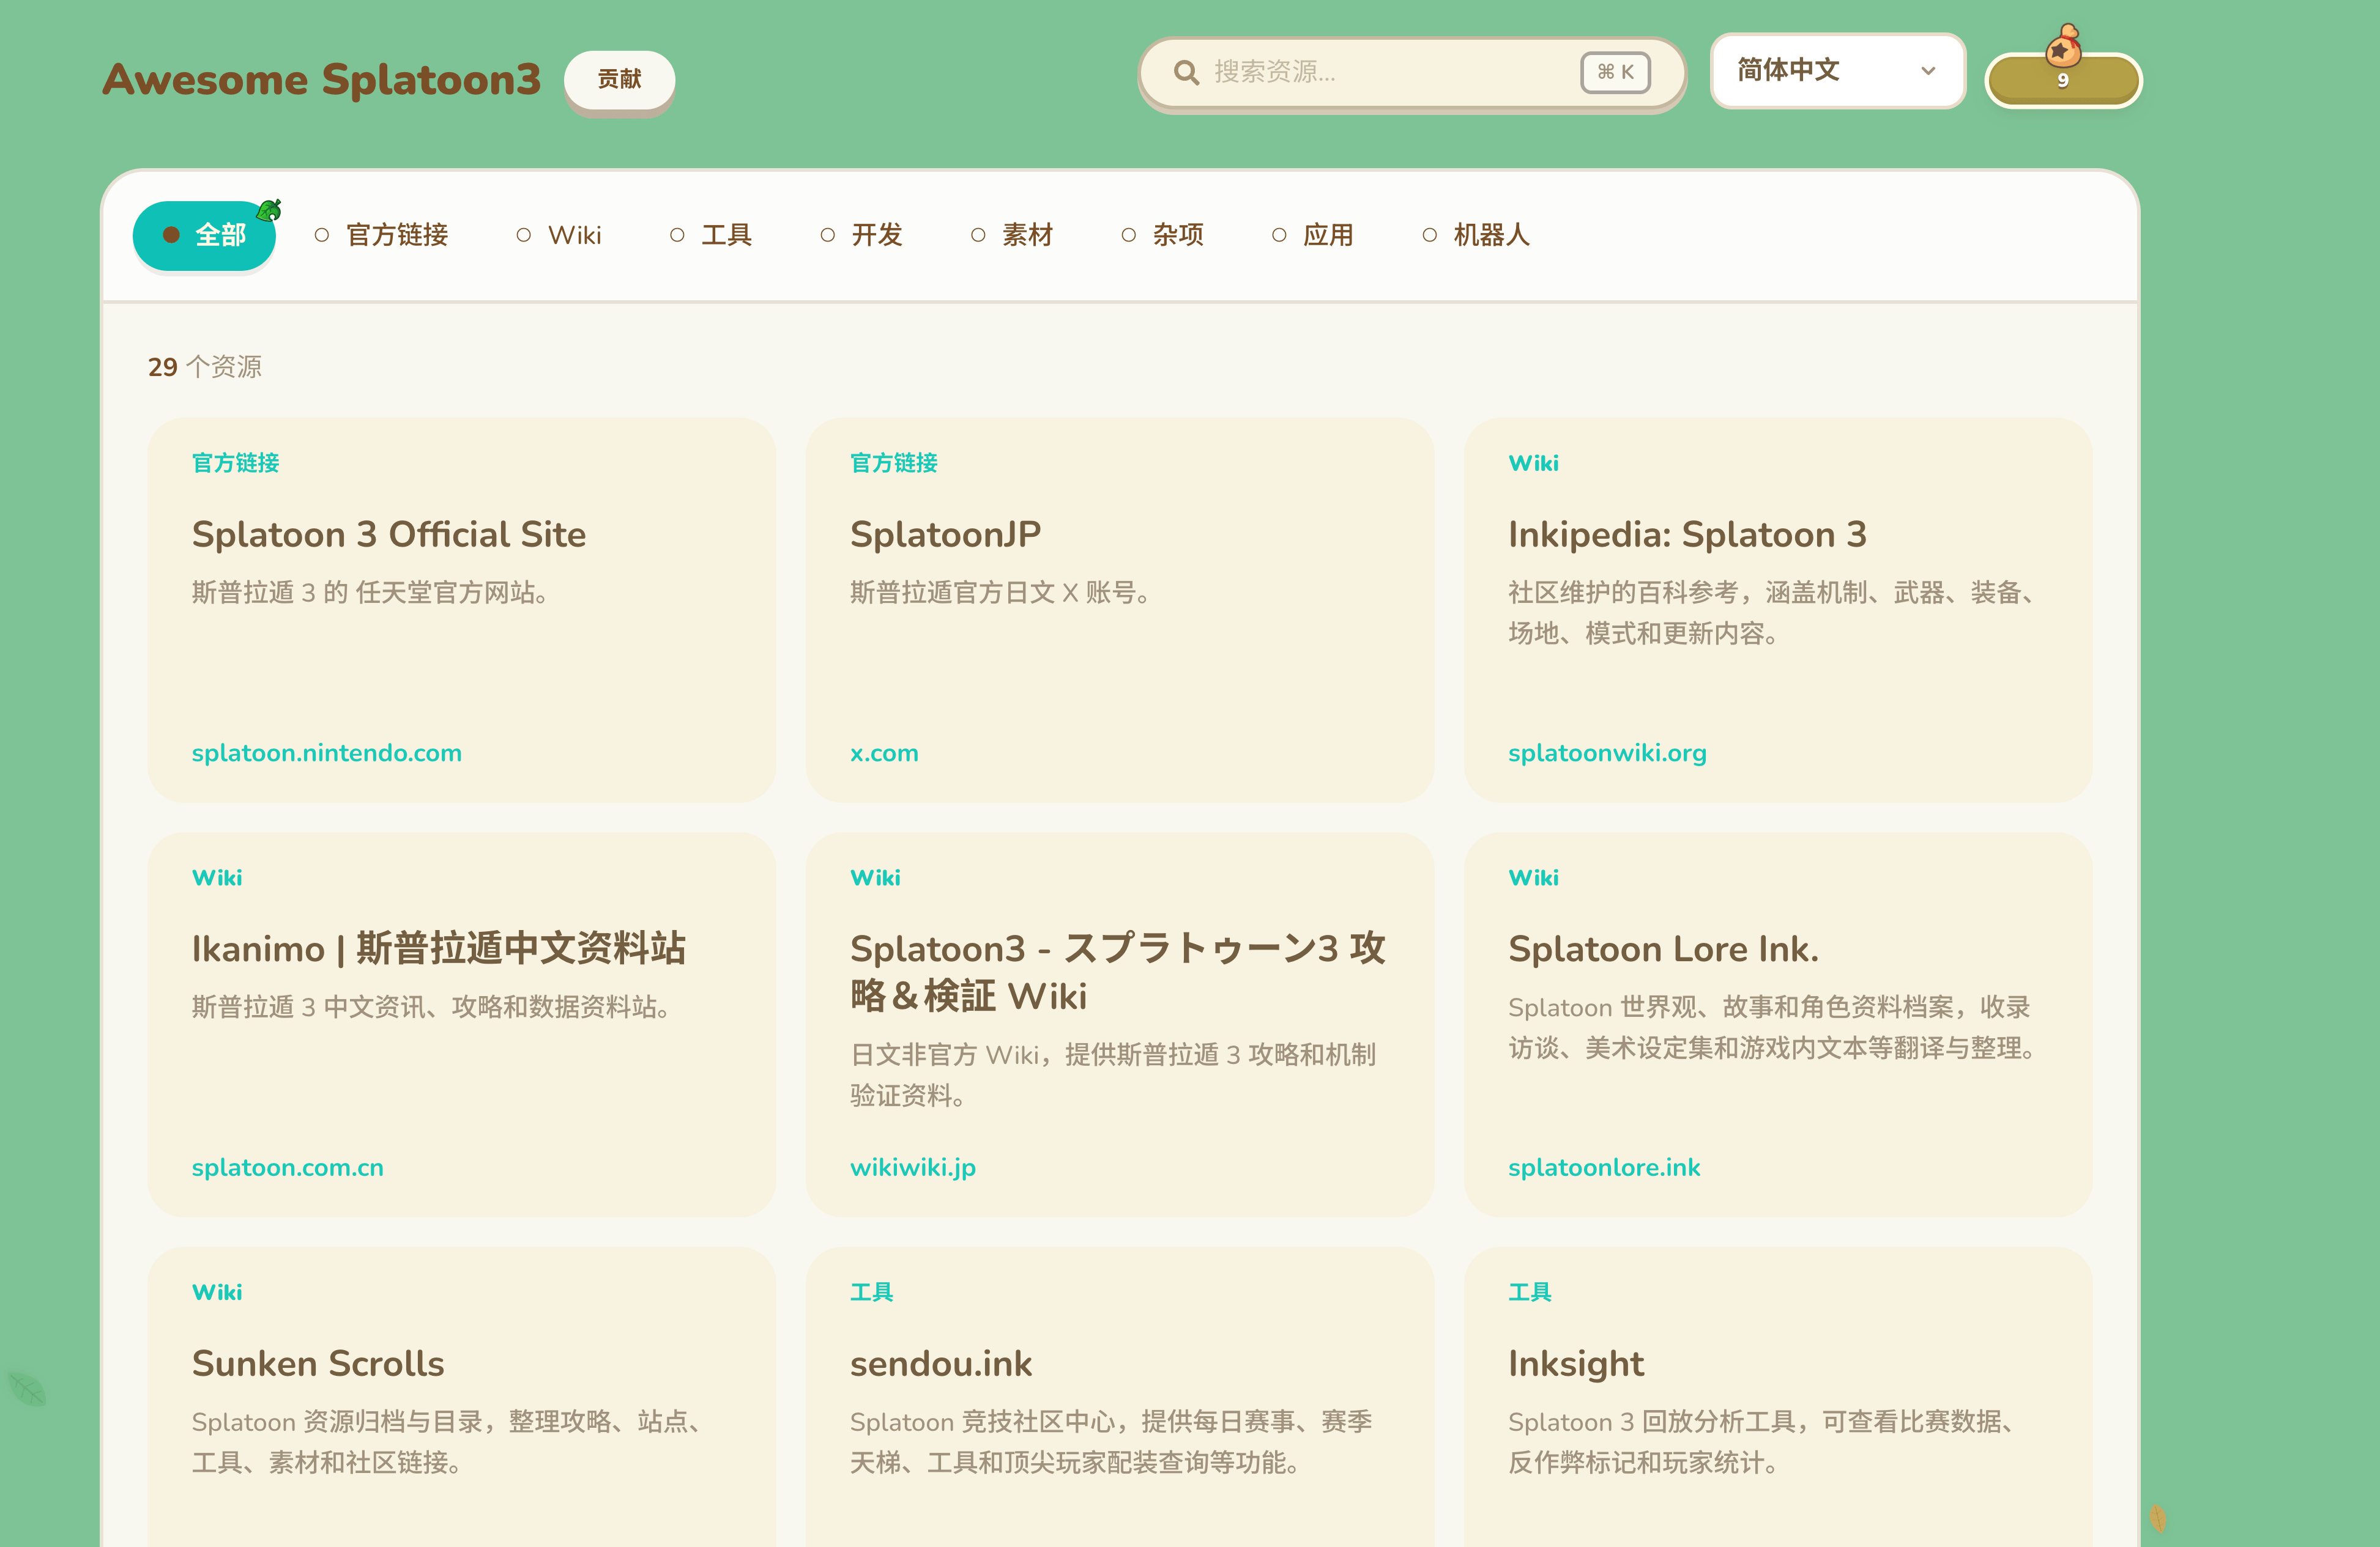The width and height of the screenshot is (2380, 1547).
Task: Click the Inksight card title
Action: (1576, 1363)
